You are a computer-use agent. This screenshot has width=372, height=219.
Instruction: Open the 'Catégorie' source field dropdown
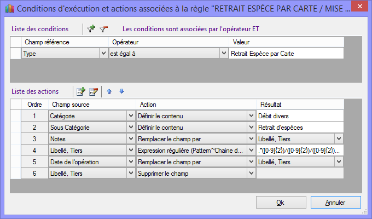tap(130, 116)
